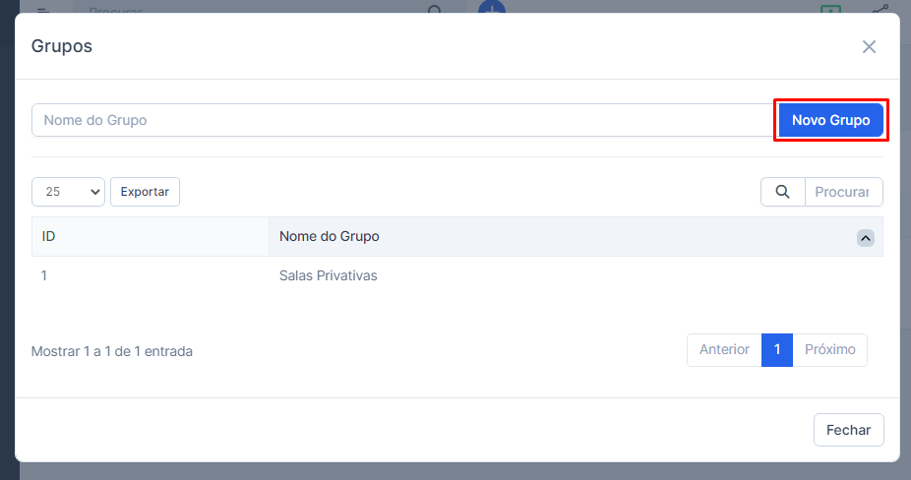Click the Novo Grupo button
911x480 pixels.
830,120
